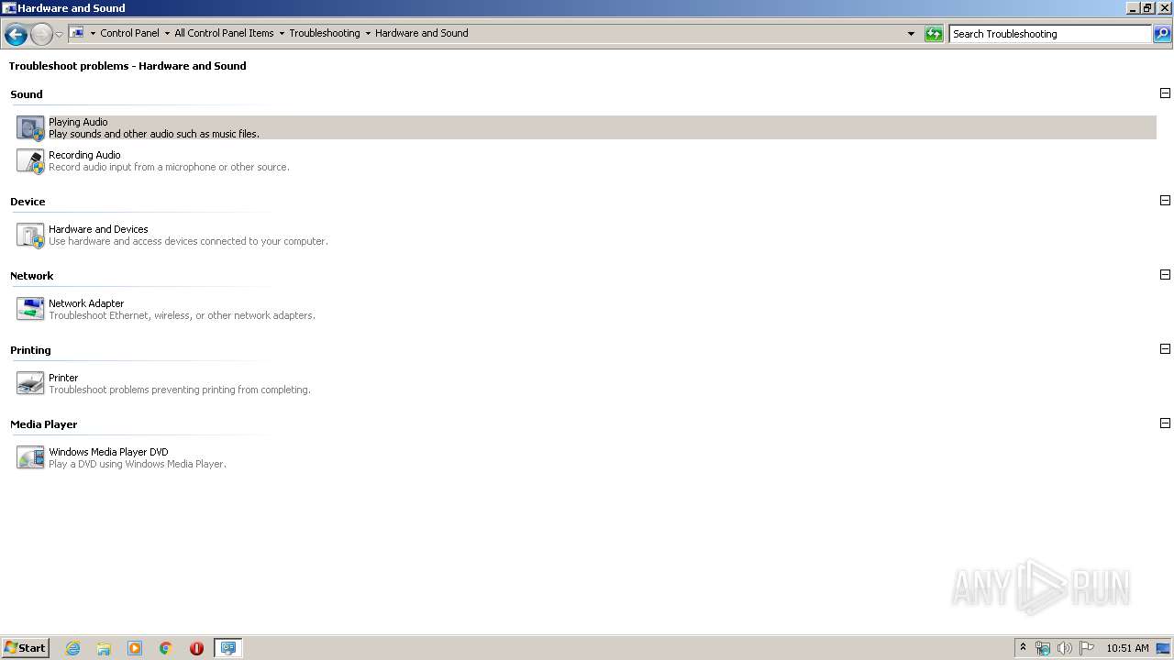Click the grayed Forward arrow button
Viewport: 1174px width, 660px height.
(41, 35)
